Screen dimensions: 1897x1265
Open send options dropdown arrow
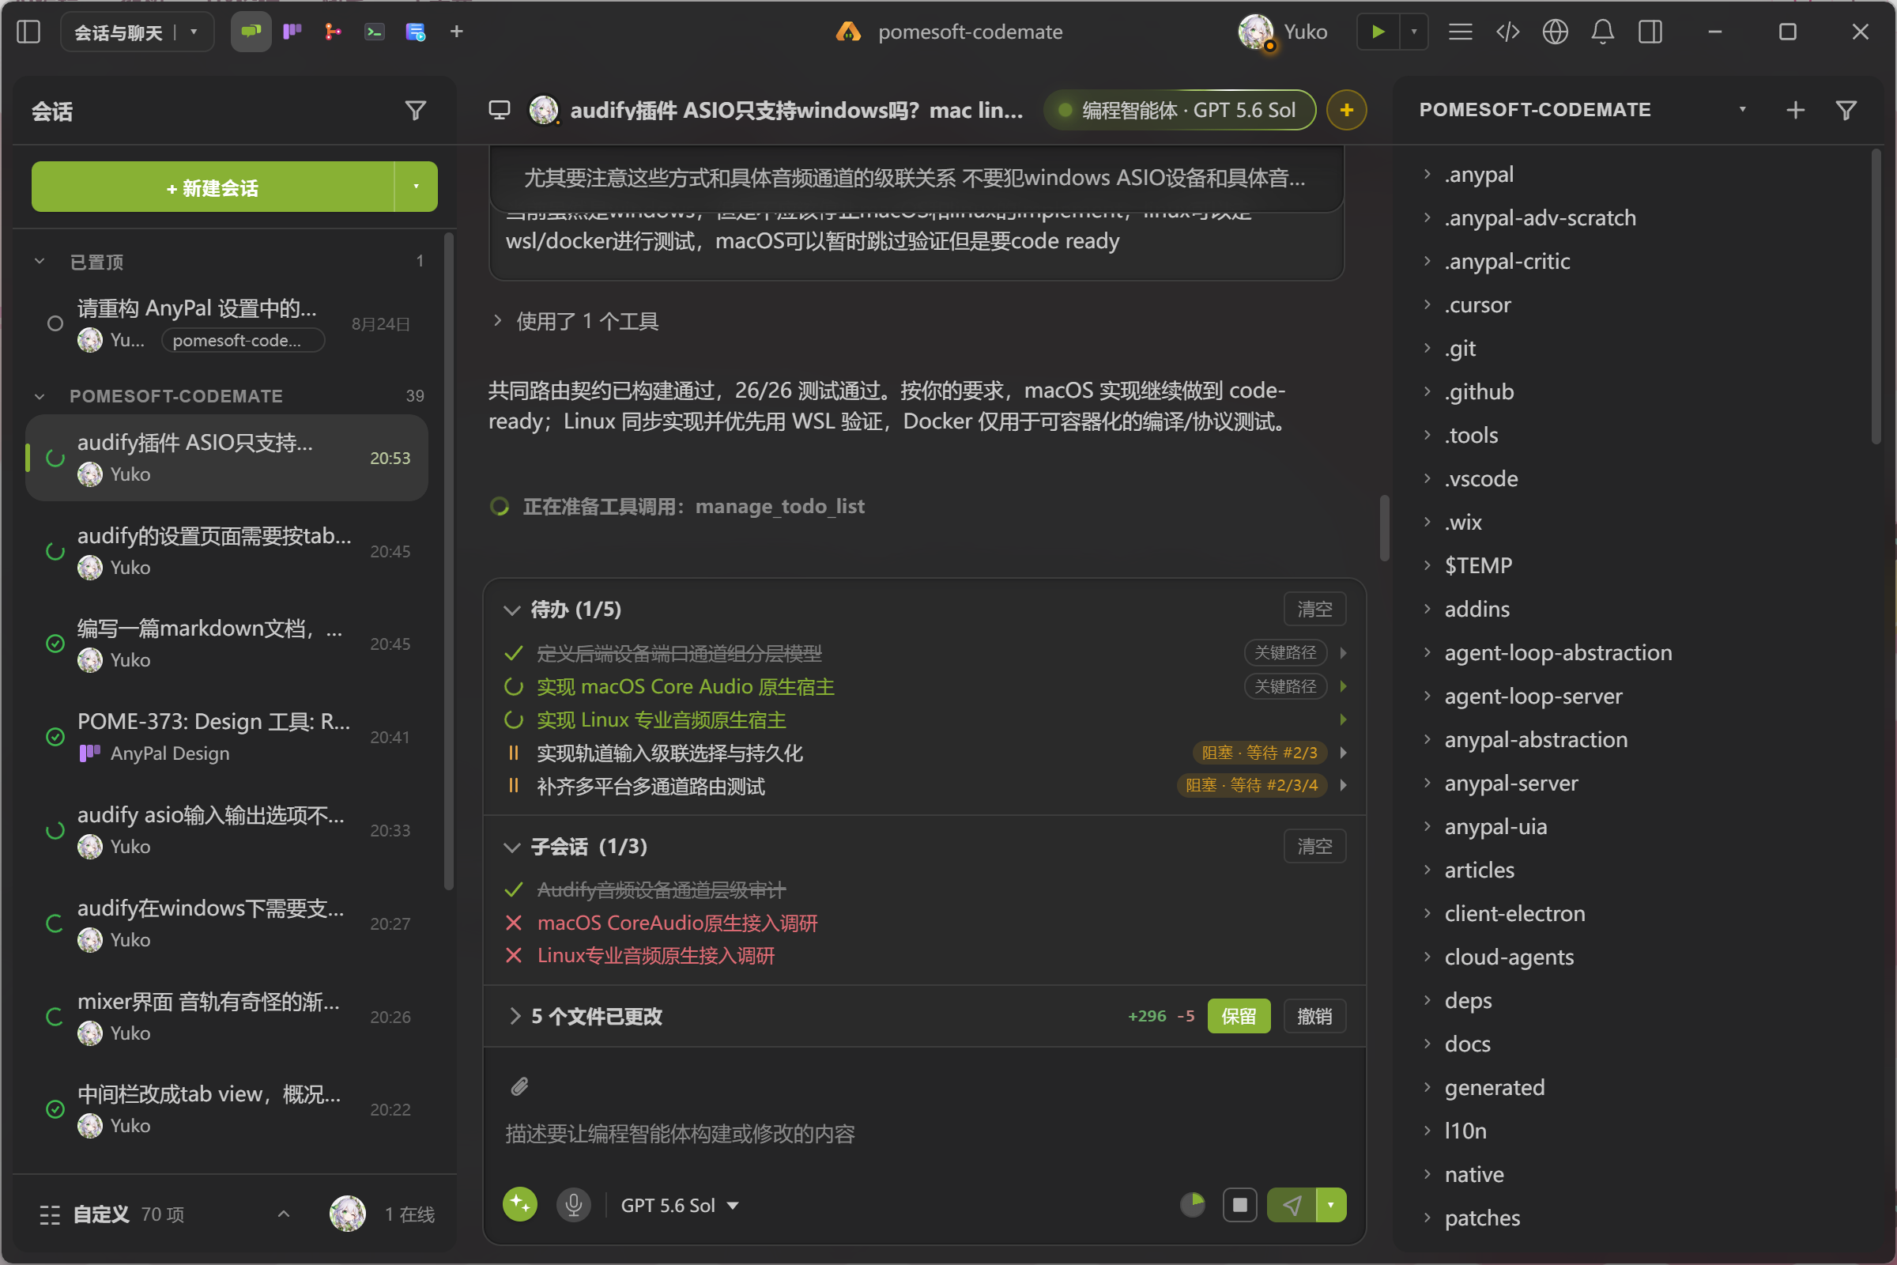(x=1331, y=1205)
